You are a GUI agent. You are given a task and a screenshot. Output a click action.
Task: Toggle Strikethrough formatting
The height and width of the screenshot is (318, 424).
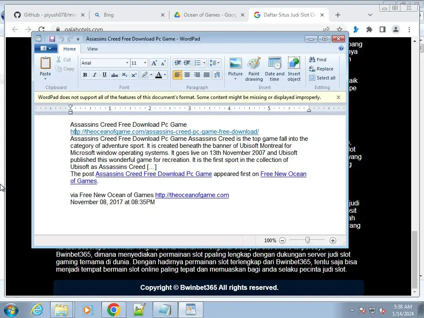point(114,75)
